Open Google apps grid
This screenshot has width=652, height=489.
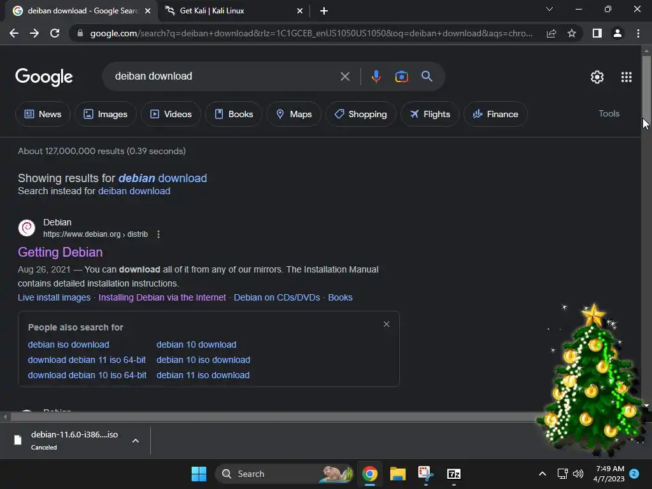point(627,77)
